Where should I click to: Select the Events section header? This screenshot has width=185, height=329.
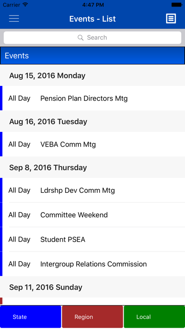click(x=92, y=56)
